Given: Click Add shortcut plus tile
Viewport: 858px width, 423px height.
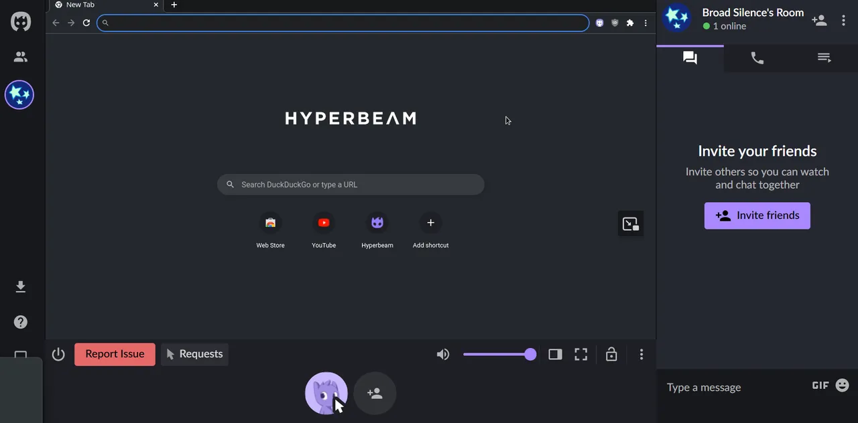Looking at the screenshot, I should click(x=430, y=230).
